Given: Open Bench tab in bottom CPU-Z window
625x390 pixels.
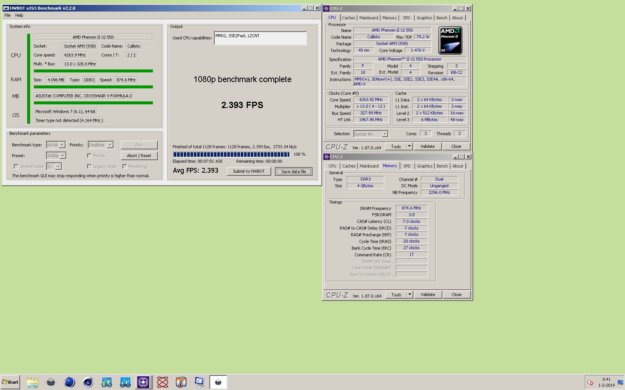Looking at the screenshot, I should click(442, 166).
